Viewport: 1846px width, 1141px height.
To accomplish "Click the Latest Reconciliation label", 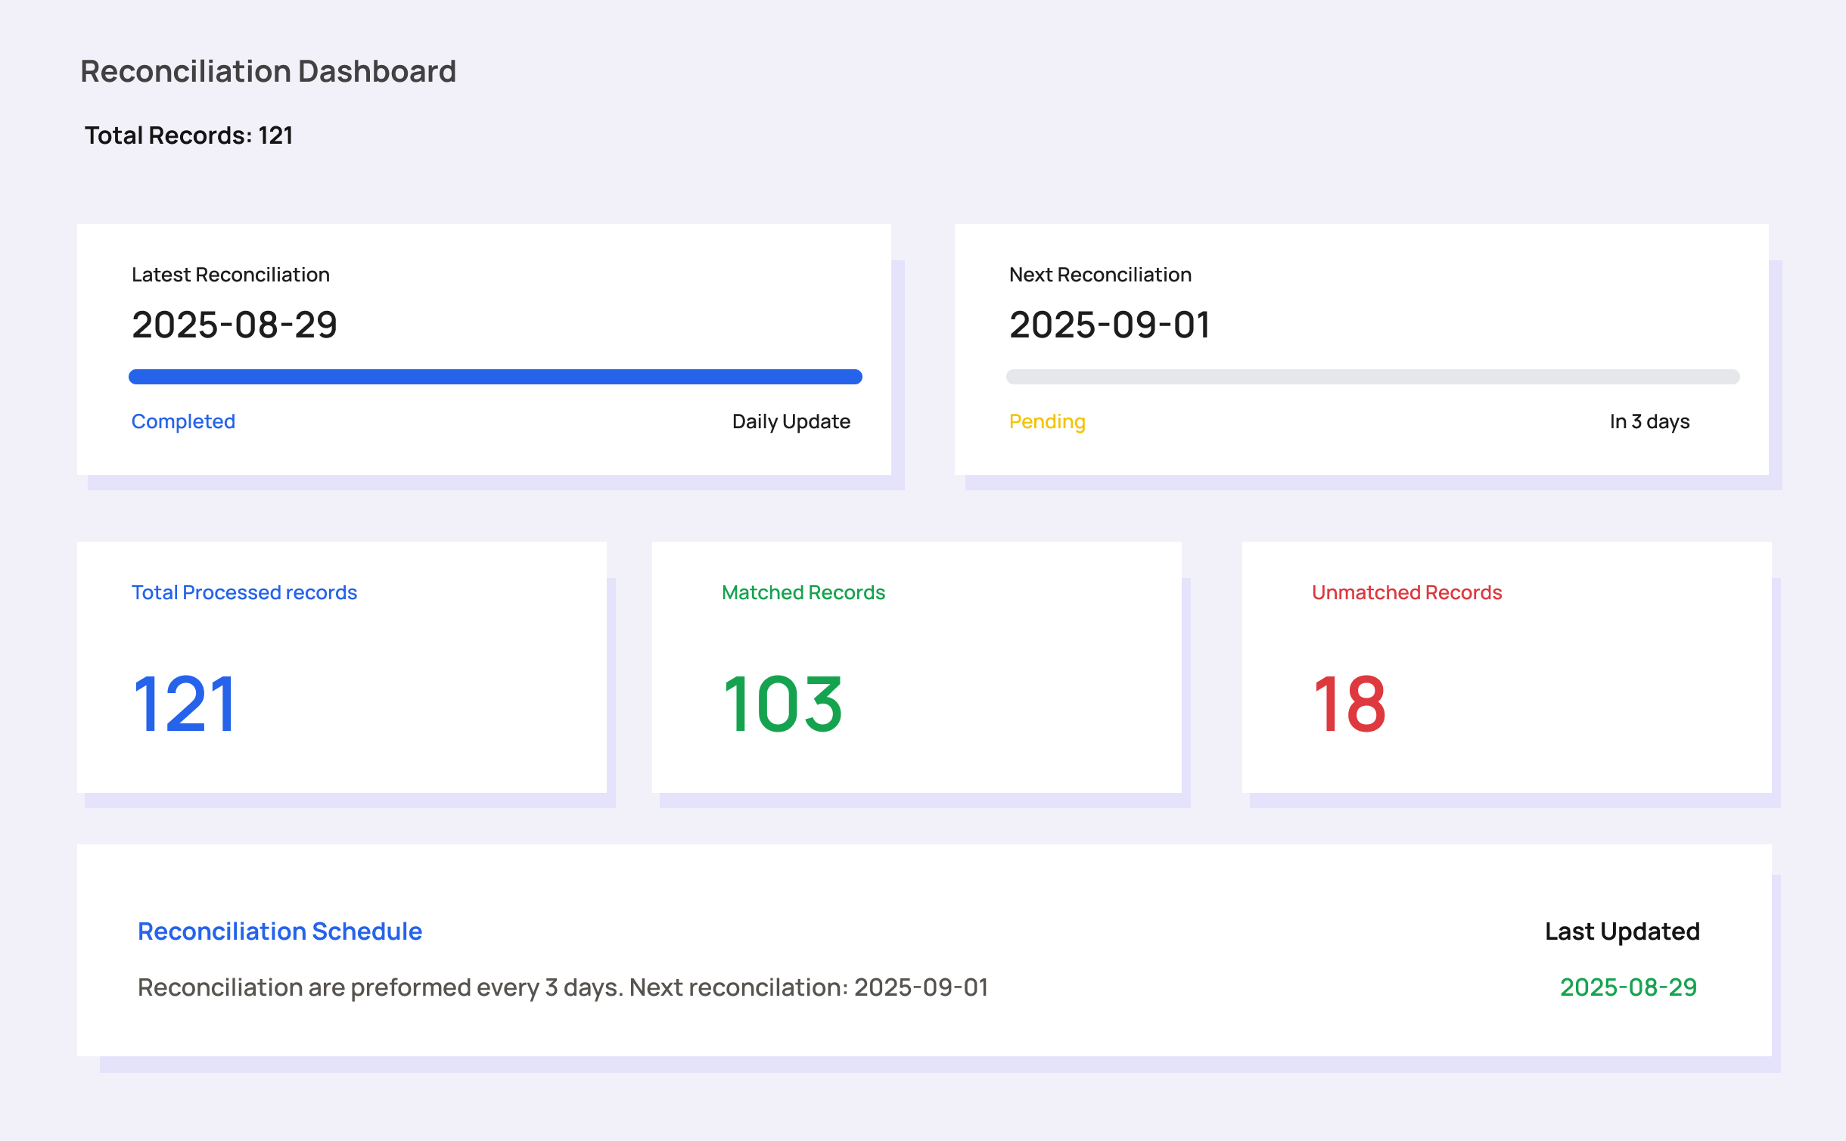I will pyautogui.click(x=230, y=275).
